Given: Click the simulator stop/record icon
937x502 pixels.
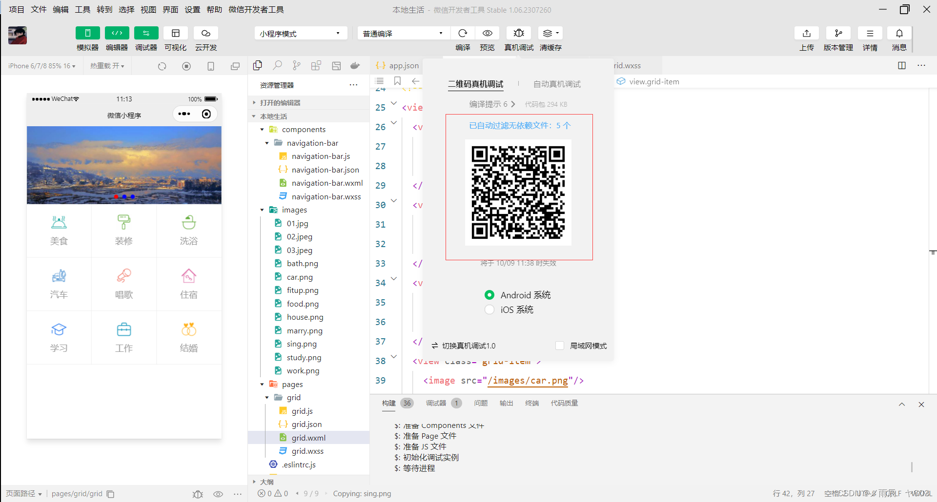Looking at the screenshot, I should 186,66.
